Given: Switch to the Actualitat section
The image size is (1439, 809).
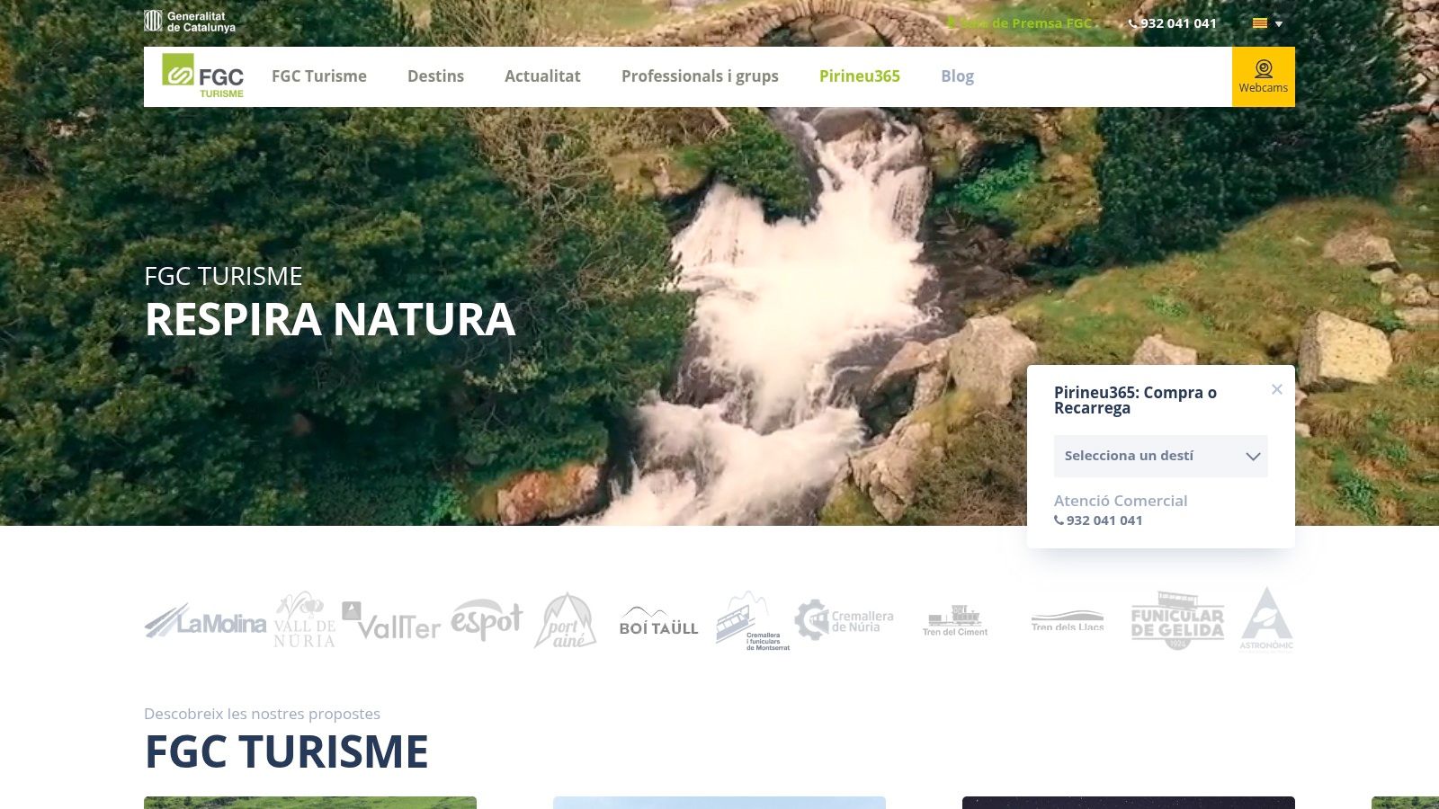Looking at the screenshot, I should tap(542, 76).
